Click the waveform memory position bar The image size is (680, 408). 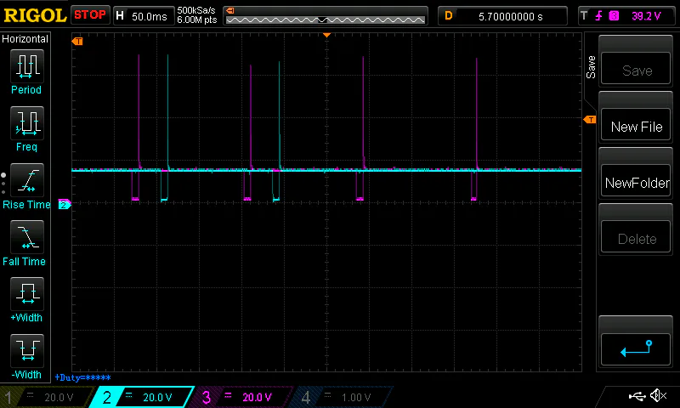[325, 15]
